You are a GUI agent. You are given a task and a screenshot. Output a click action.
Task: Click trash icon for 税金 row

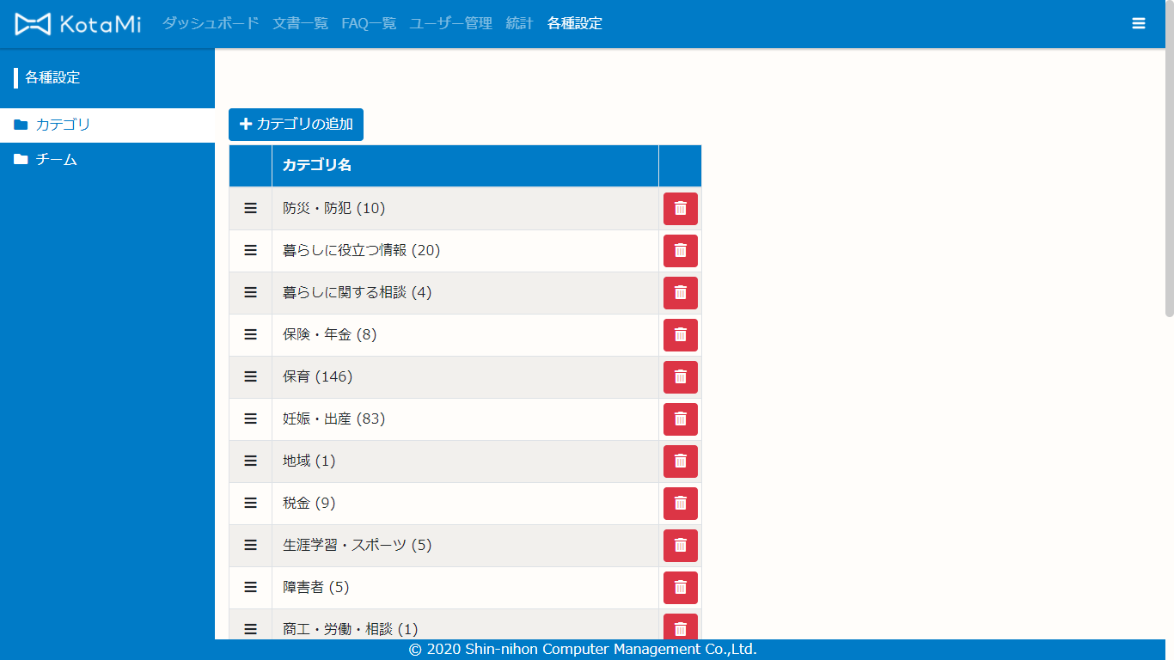click(680, 504)
